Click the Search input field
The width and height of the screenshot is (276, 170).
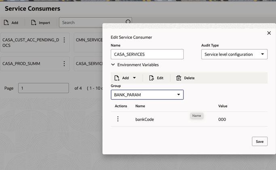click(x=92, y=23)
